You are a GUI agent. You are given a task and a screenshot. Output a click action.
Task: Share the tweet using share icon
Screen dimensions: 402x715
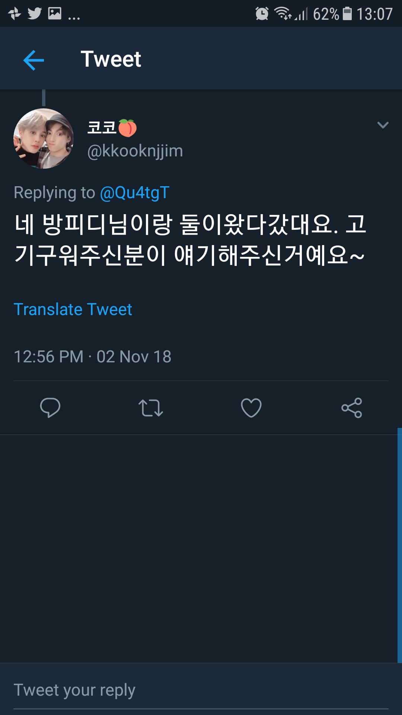351,408
